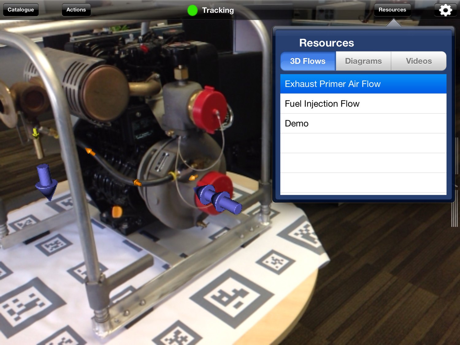Click the Resources panel heading
This screenshot has height=345, width=460.
[x=327, y=43]
